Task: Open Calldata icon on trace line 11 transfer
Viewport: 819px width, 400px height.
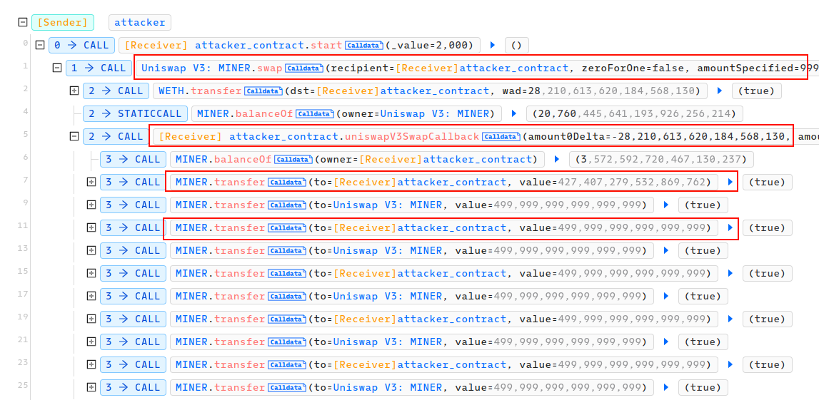Action: click(x=287, y=228)
